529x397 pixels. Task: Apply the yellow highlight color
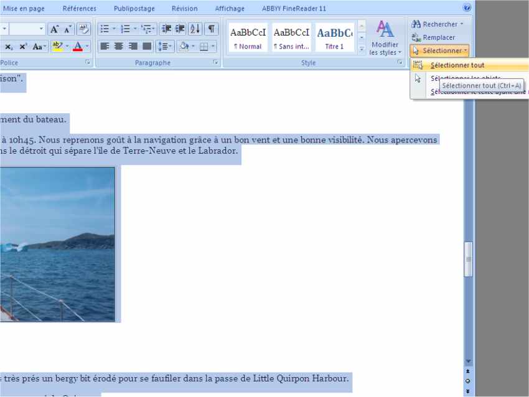click(57, 46)
